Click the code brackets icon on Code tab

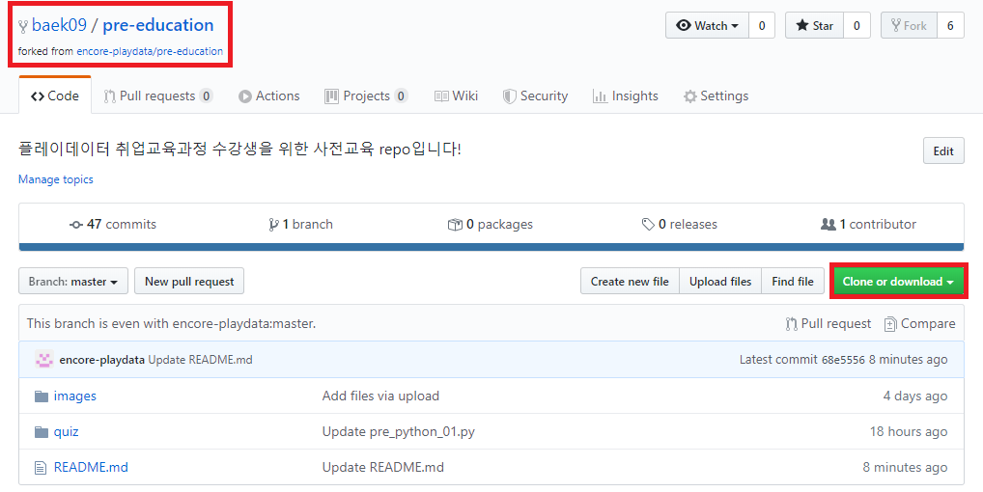point(38,96)
